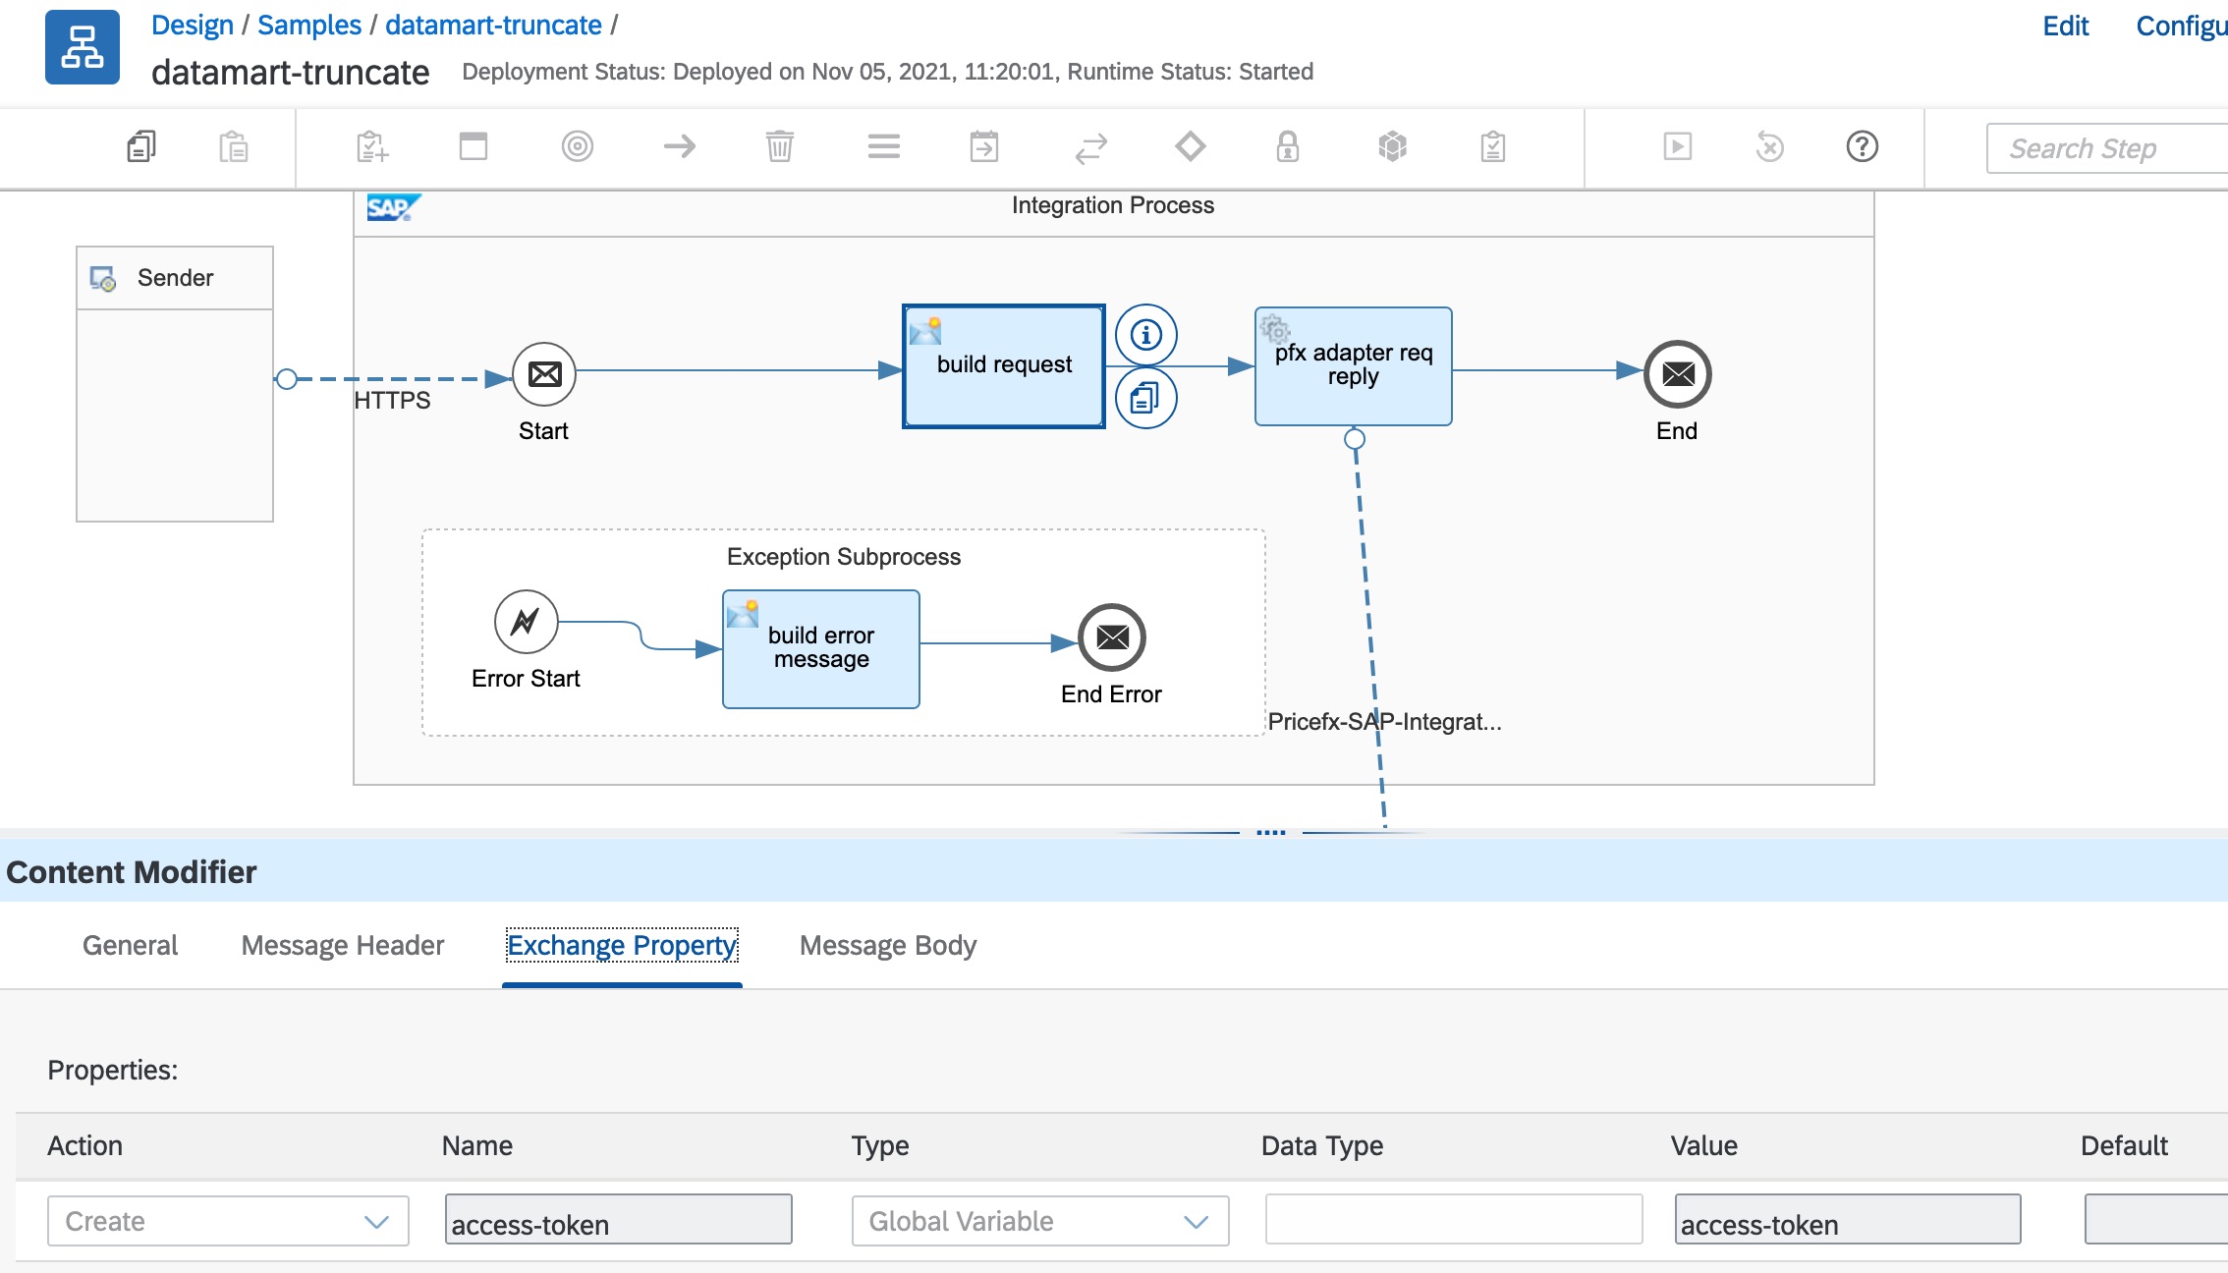
Task: Click copy icon next to build request step
Action: tap(1145, 398)
